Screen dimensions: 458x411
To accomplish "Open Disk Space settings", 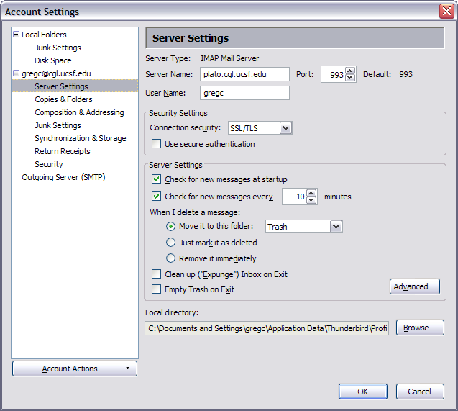I will click(53, 60).
